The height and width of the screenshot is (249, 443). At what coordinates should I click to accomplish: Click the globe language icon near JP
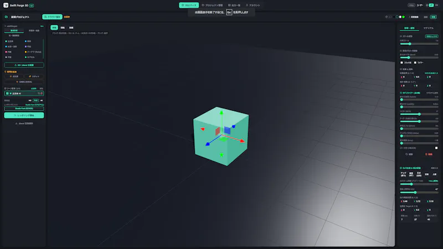tap(427, 5)
